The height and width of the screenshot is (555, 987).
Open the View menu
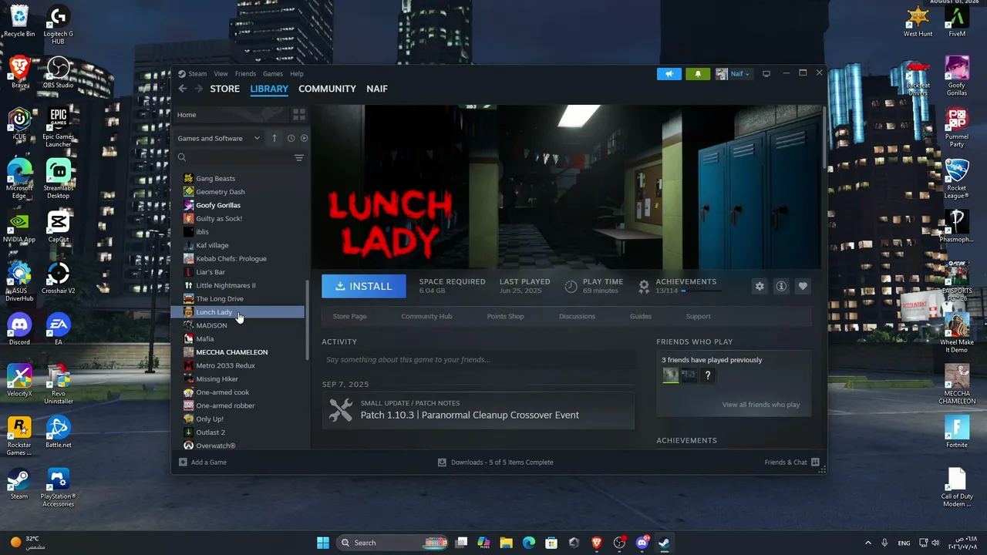(x=221, y=74)
